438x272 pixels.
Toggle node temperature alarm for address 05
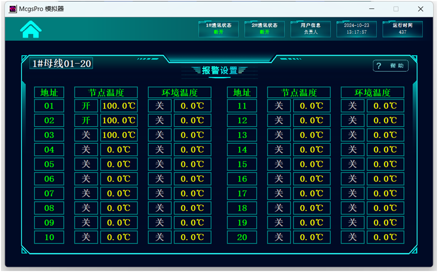[86, 164]
